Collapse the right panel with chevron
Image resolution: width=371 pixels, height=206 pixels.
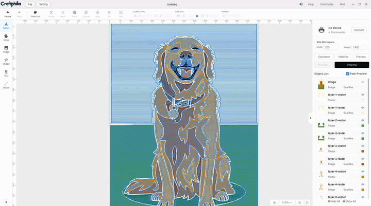(311, 118)
